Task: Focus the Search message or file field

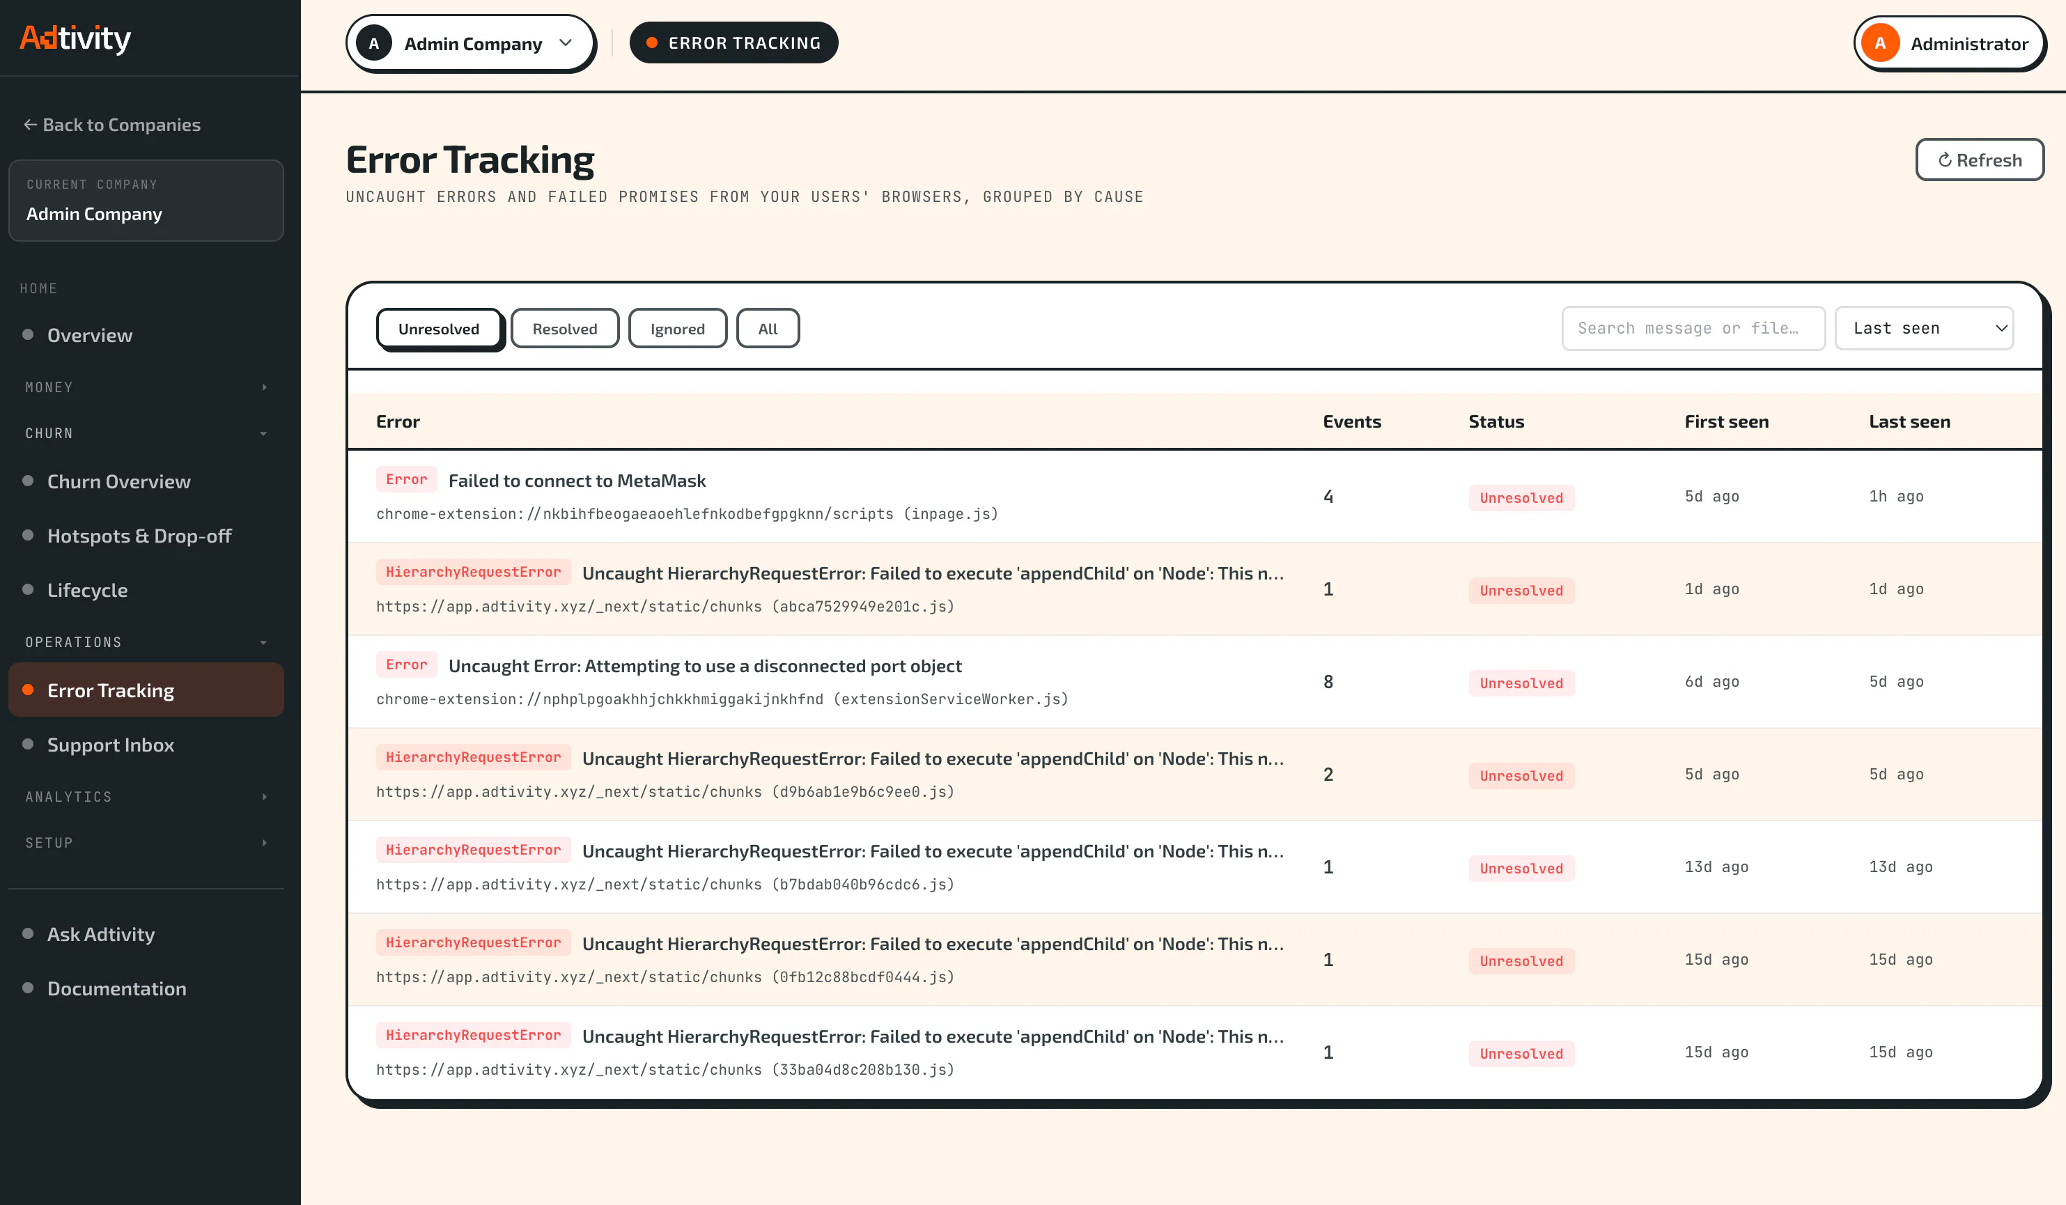Action: (x=1693, y=328)
